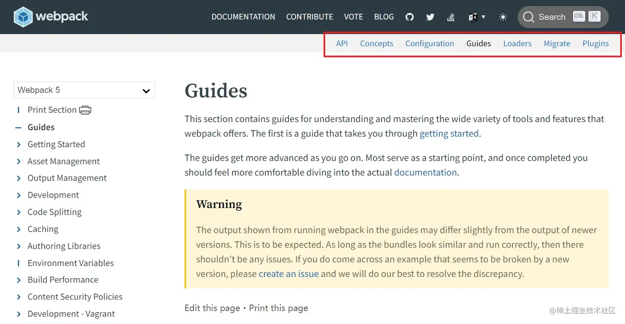The image size is (625, 324).
Task: Switch to the Configuration tab
Action: coord(429,43)
